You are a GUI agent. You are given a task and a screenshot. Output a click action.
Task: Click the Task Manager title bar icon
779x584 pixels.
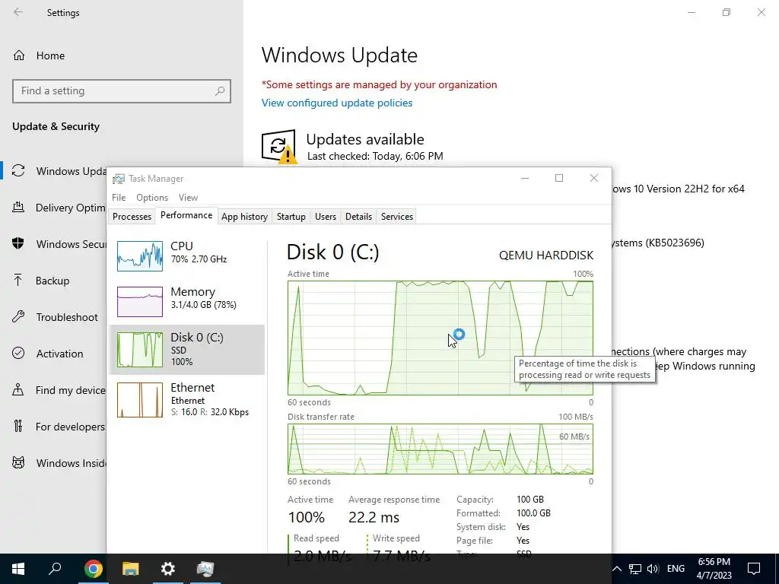(119, 179)
